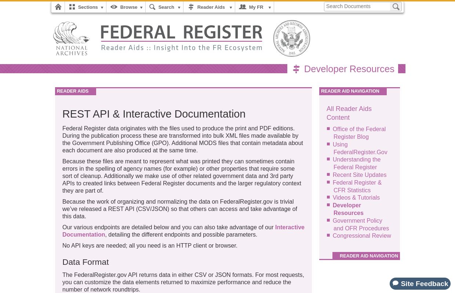Viewport: 455px width, 293px height.
Task: Open Recent Site Updates link
Action: [x=360, y=175]
